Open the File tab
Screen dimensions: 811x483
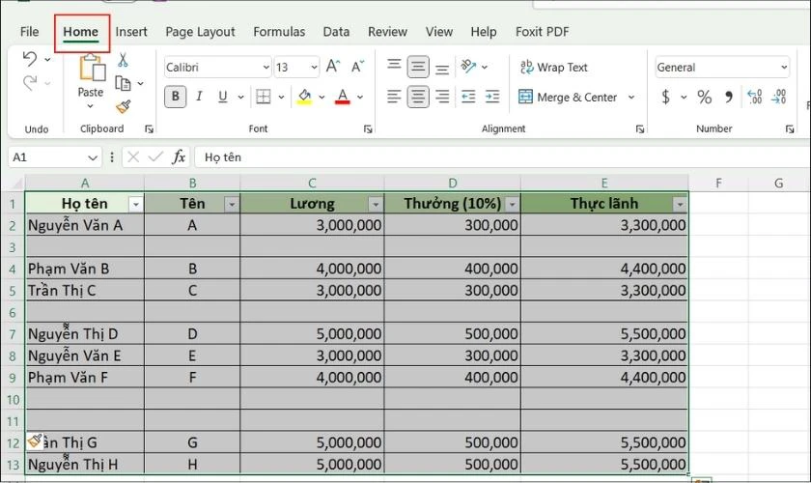(x=30, y=32)
